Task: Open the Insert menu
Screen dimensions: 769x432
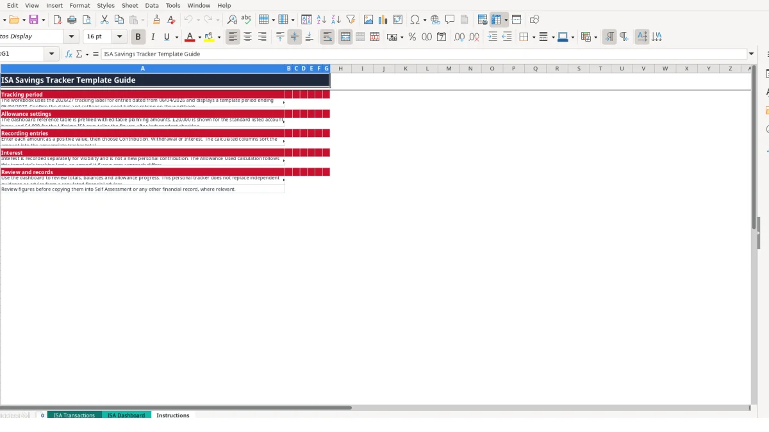Action: 54,5
